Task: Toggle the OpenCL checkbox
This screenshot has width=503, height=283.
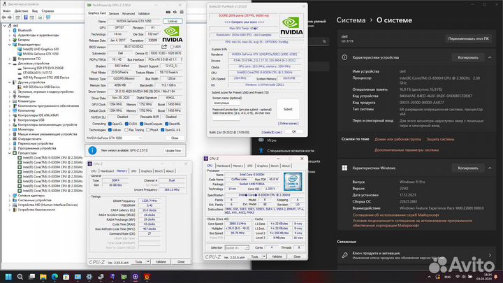Action: (x=110, y=124)
